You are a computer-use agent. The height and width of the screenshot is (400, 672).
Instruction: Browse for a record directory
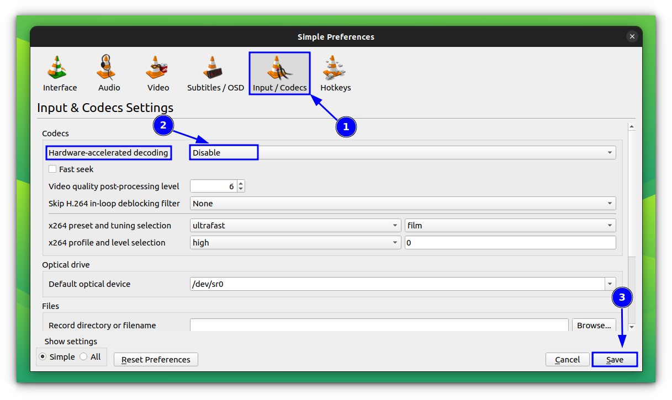(594, 326)
